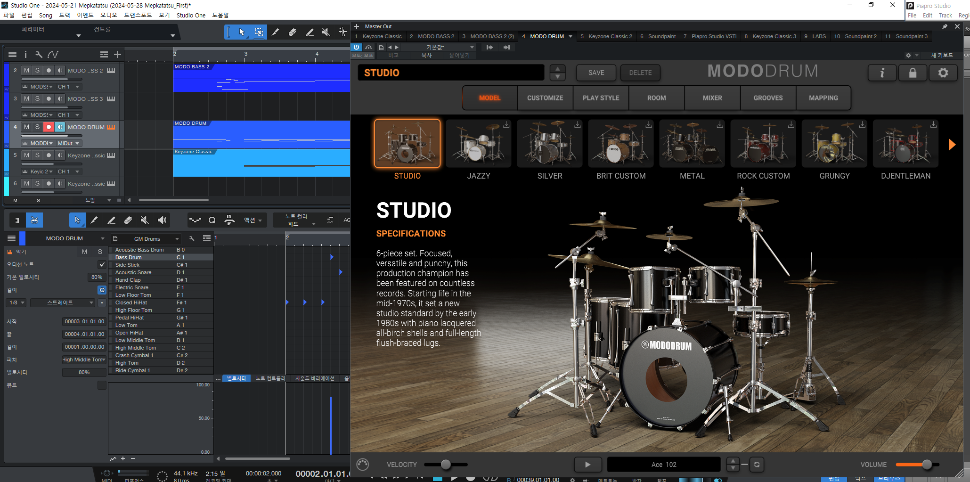Open MODO DRUM settings gear

click(943, 73)
